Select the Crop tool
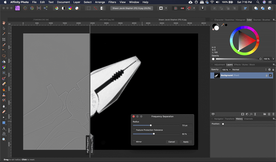 click(4, 39)
